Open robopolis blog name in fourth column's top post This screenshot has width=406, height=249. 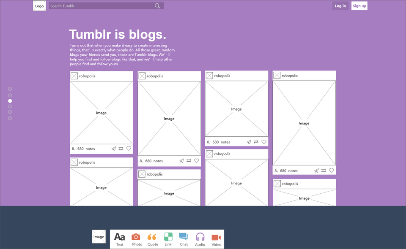pyautogui.click(x=290, y=76)
